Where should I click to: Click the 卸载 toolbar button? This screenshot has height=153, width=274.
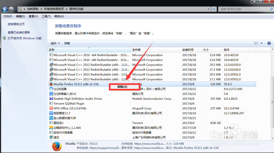67,43
